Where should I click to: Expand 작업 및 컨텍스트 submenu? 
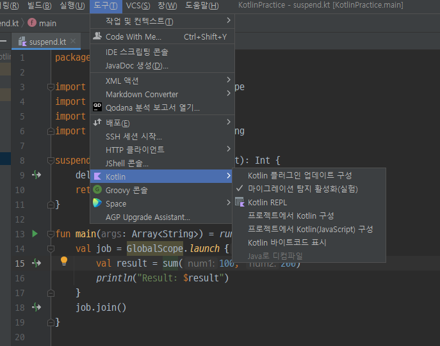pos(162,21)
